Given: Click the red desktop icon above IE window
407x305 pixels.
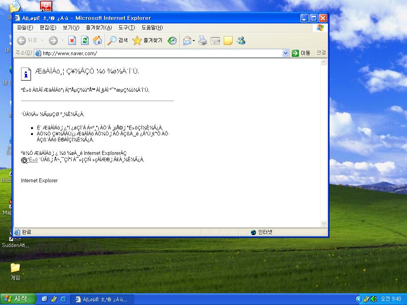Looking at the screenshot, I should (x=46, y=6).
